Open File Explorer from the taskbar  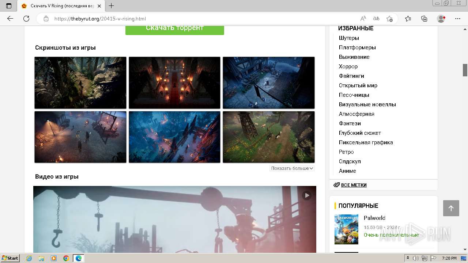click(41, 258)
